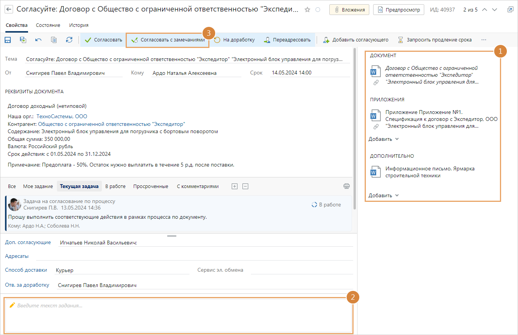Open the toolbar overflow three-dots menu

(483, 40)
